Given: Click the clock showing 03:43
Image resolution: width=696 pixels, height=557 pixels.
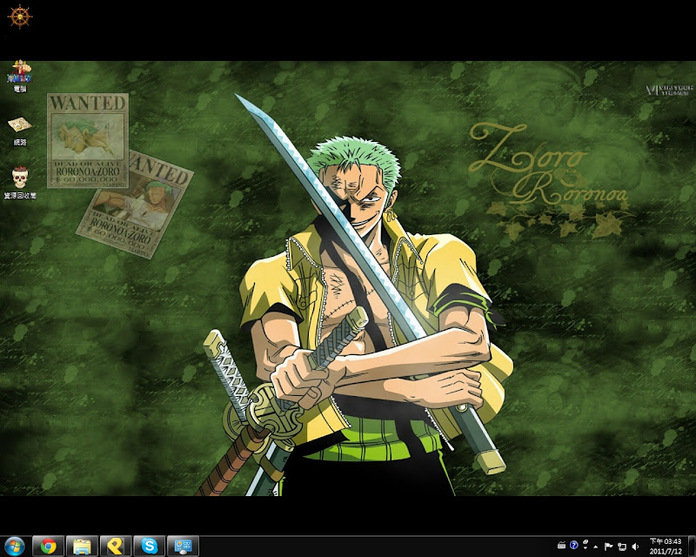Looking at the screenshot, I should coord(666,541).
